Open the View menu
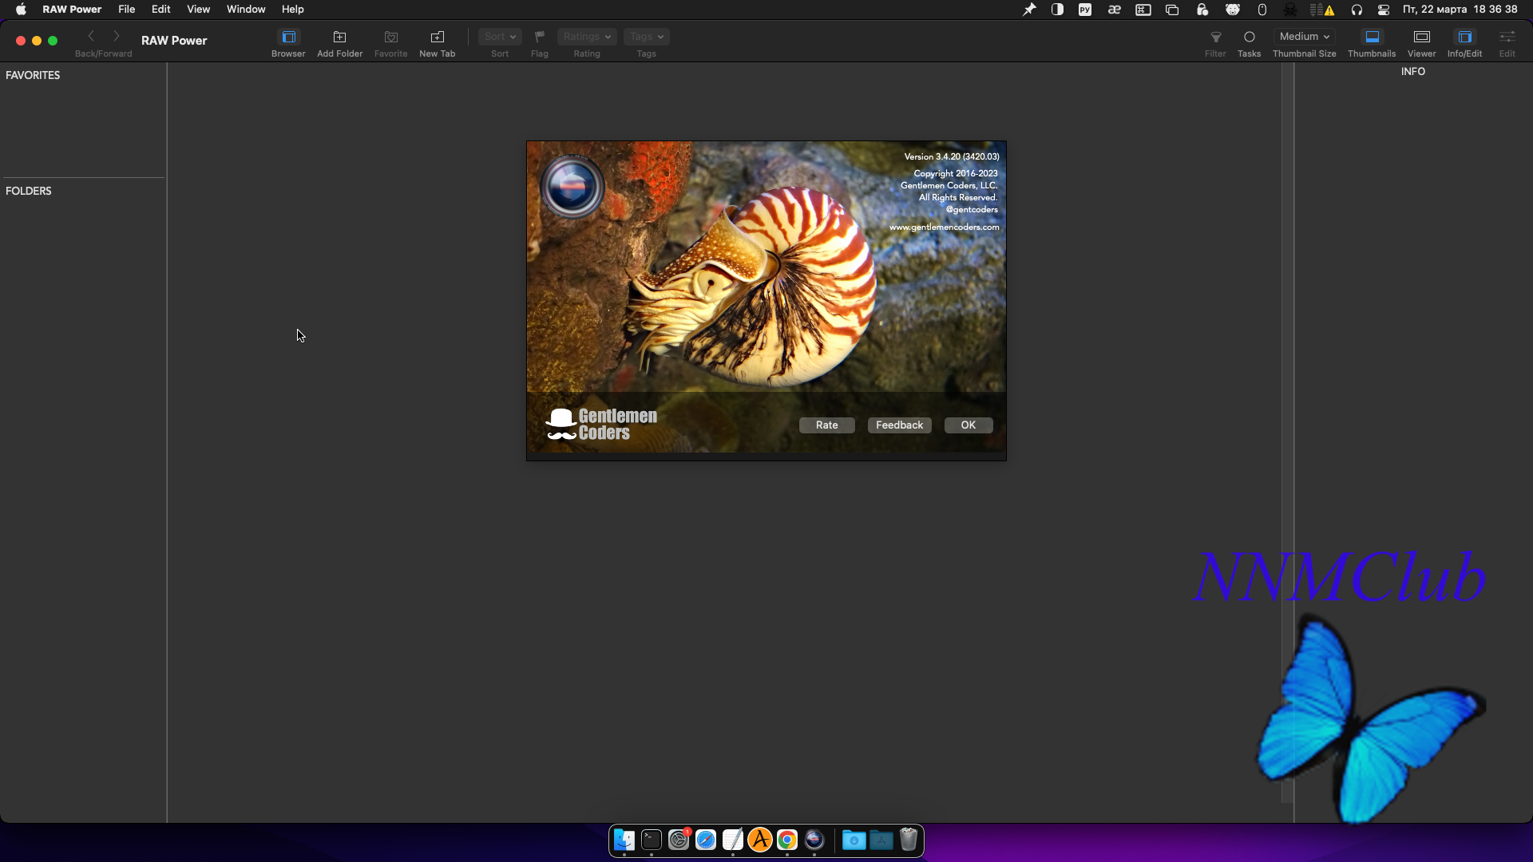This screenshot has height=862, width=1533. point(198,10)
